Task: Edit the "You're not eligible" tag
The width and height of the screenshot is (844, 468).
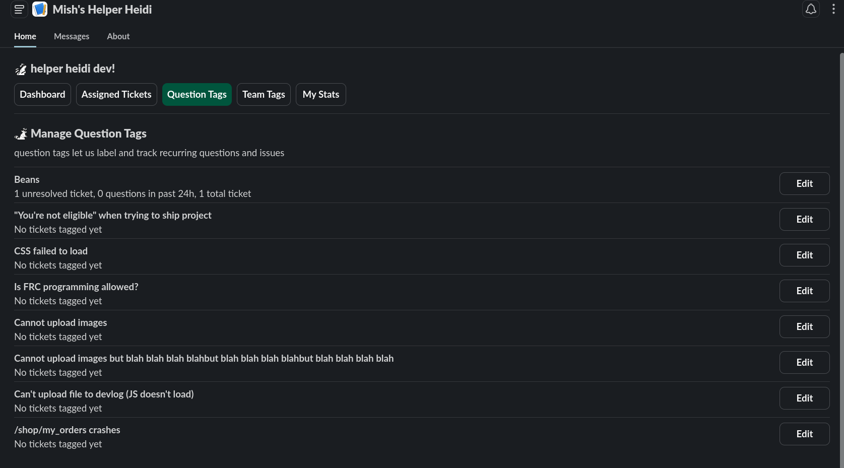Action: click(x=804, y=220)
